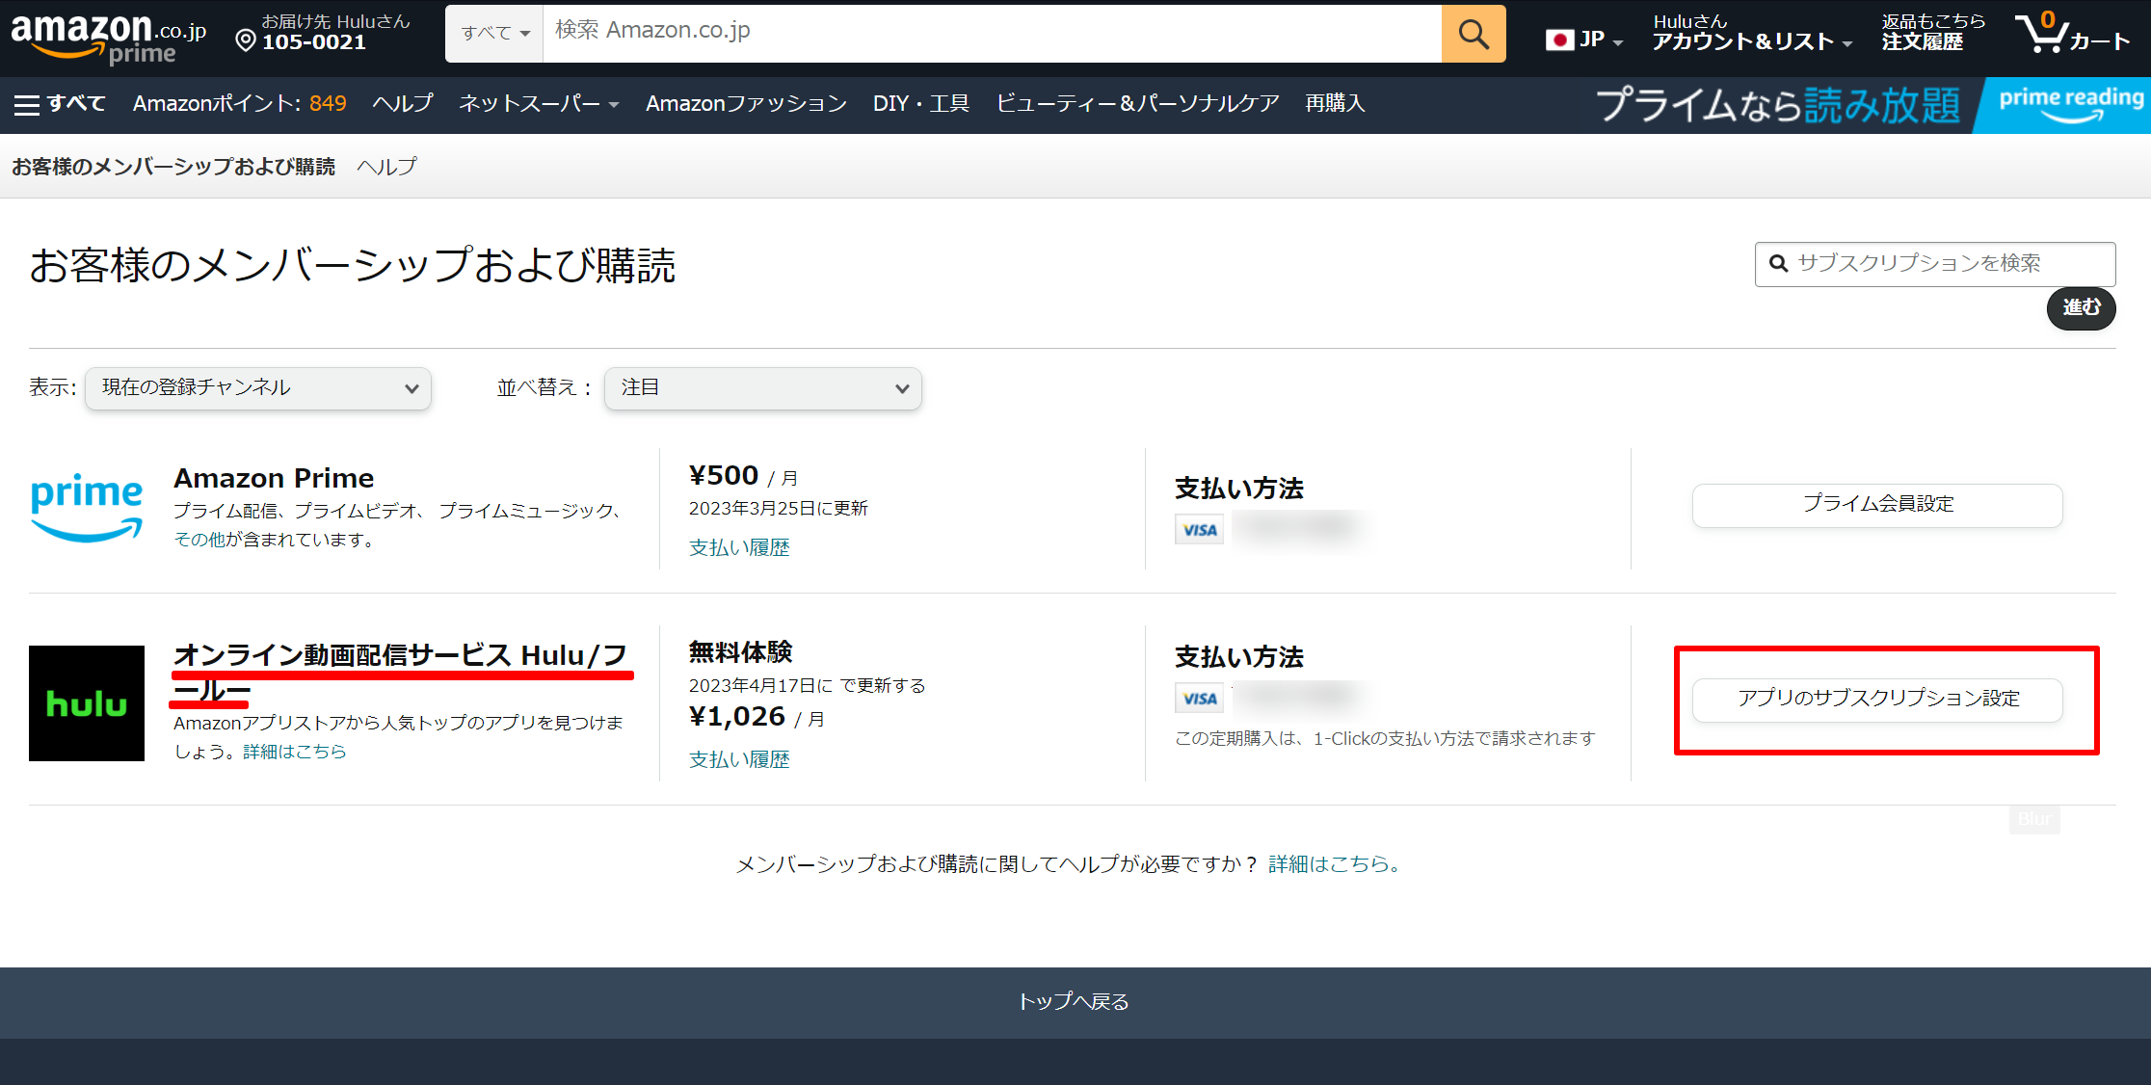This screenshot has height=1085, width=2151.
Task: Focus the Amazon.co.jp search field
Action: tap(993, 34)
